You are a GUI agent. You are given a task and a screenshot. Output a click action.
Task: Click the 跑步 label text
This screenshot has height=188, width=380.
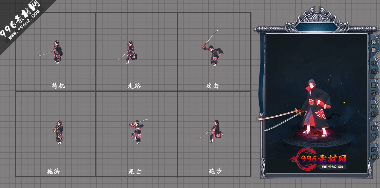(215, 171)
